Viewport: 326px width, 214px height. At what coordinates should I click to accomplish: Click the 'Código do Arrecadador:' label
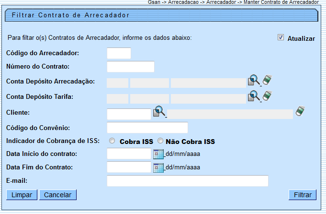[43, 53]
